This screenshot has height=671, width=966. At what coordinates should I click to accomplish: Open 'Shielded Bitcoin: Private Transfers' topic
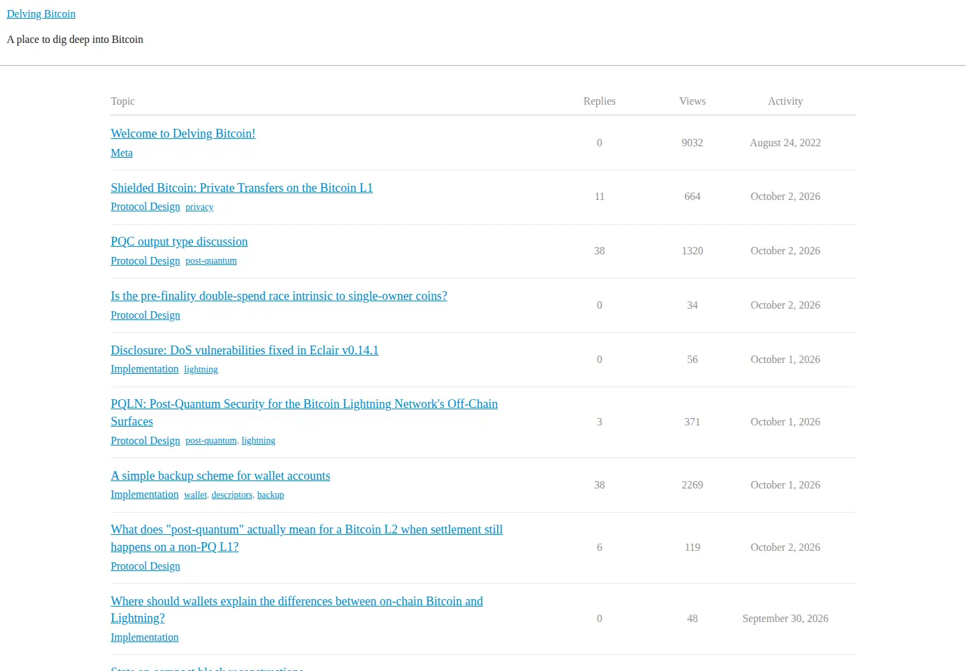click(x=241, y=188)
